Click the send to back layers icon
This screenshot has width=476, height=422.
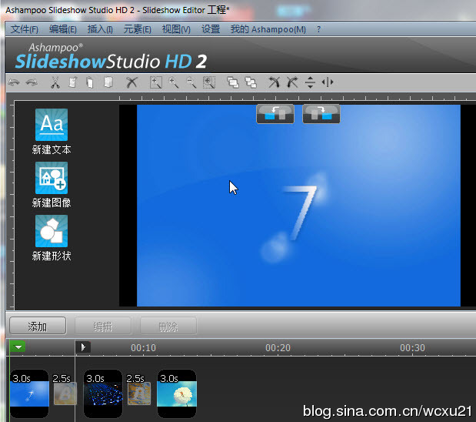point(251,82)
